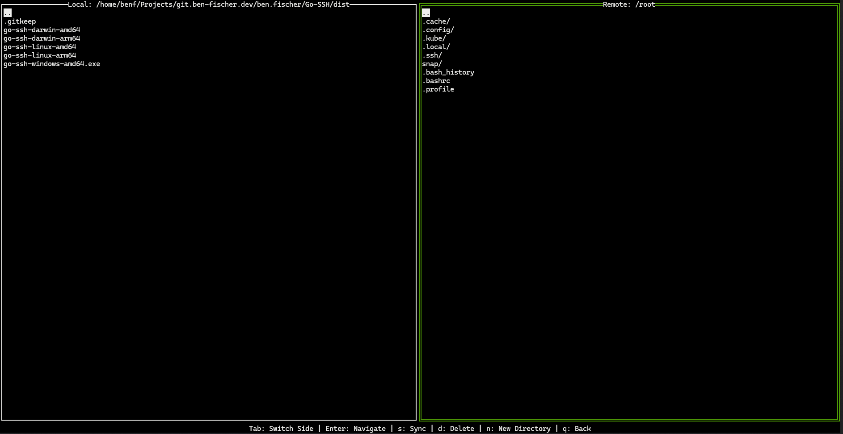Screen dimensions: 843x434
Task: Click the go-ssh-darwin-arm64 file
Action: (x=42, y=38)
